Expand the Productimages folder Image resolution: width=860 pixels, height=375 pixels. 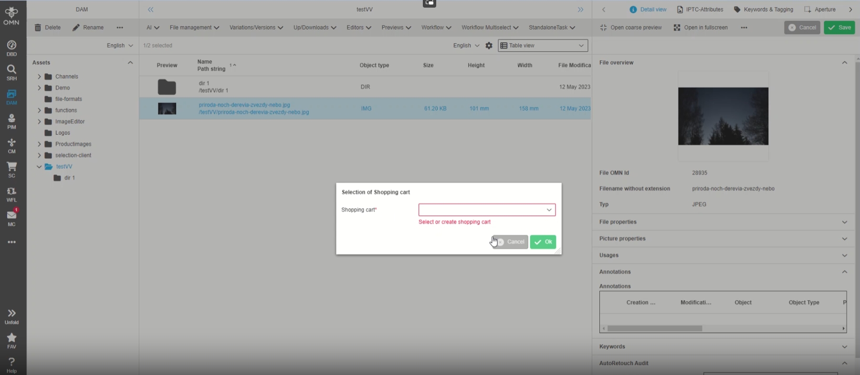pyautogui.click(x=39, y=144)
